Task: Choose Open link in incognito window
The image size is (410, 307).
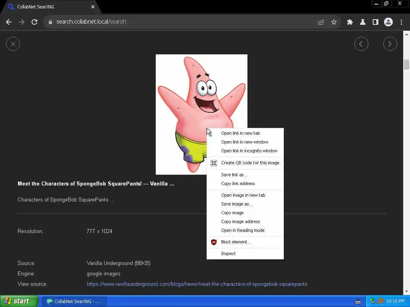Action: (x=245, y=151)
